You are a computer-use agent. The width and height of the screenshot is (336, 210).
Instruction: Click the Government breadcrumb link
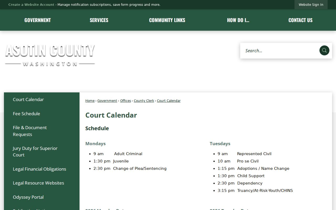[107, 101]
